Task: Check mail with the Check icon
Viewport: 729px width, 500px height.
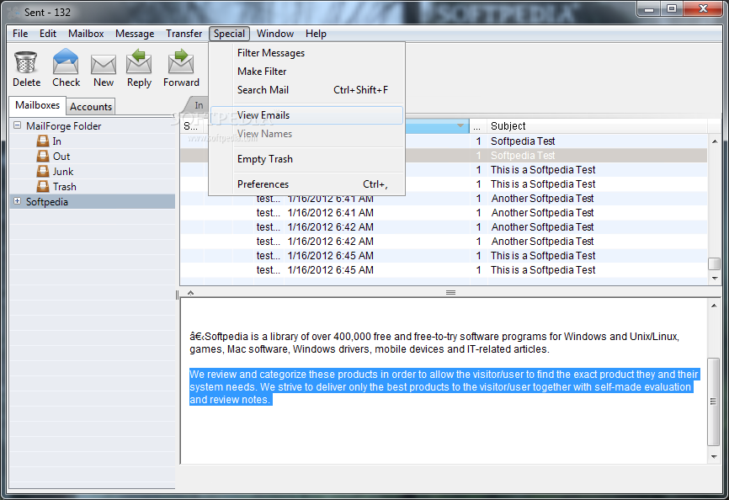Action: tap(66, 61)
